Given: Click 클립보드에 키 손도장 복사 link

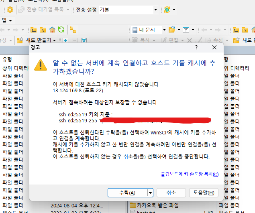Looking at the screenshot, I should coord(190,174).
